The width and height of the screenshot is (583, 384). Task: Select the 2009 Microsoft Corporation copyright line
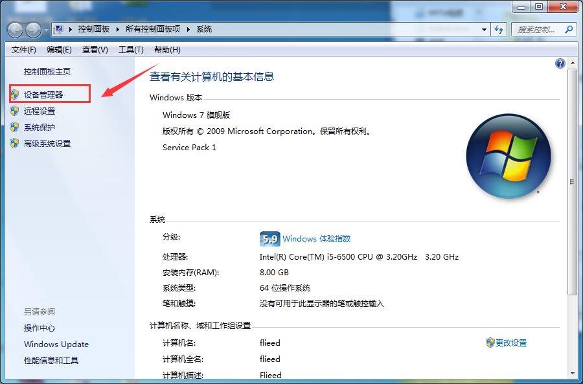point(268,131)
